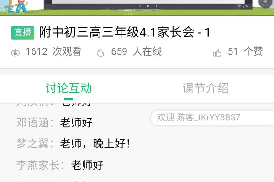This screenshot has width=274, height=182.
Task: Click the title 附中初三高三年级4.1家长会 - 1
Action: tap(124, 32)
